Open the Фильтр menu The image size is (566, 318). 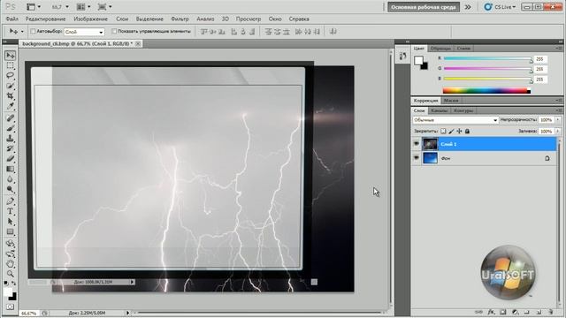[180, 19]
